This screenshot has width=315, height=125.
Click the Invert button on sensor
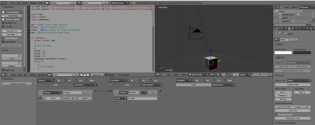[85, 98]
